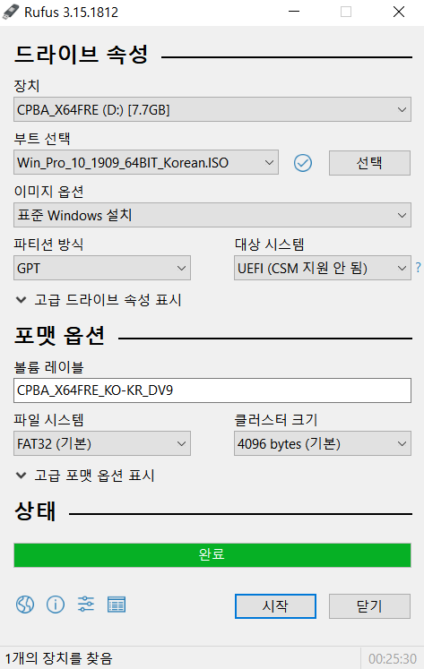
Task: Click the 볼륨 레이블 text field
Action: (212, 390)
